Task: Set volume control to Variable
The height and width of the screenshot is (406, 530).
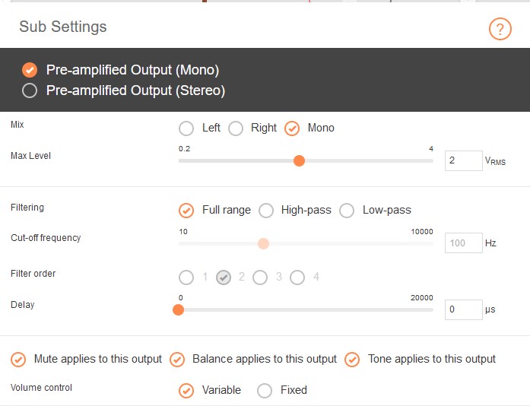Action: pos(186,391)
